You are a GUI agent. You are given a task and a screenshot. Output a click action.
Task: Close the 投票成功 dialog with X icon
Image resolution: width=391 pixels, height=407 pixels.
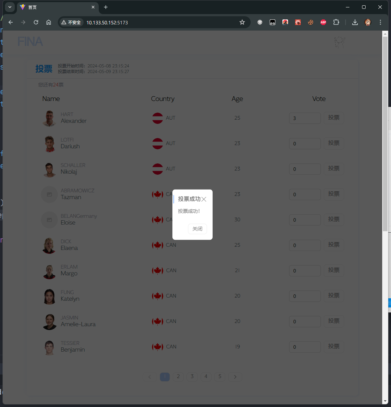tap(204, 199)
